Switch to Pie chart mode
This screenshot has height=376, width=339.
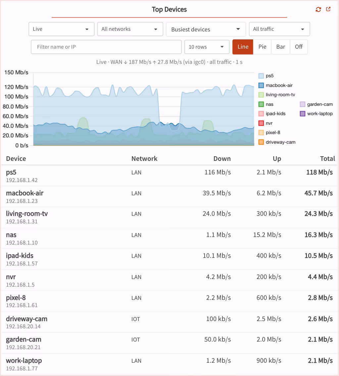(262, 47)
